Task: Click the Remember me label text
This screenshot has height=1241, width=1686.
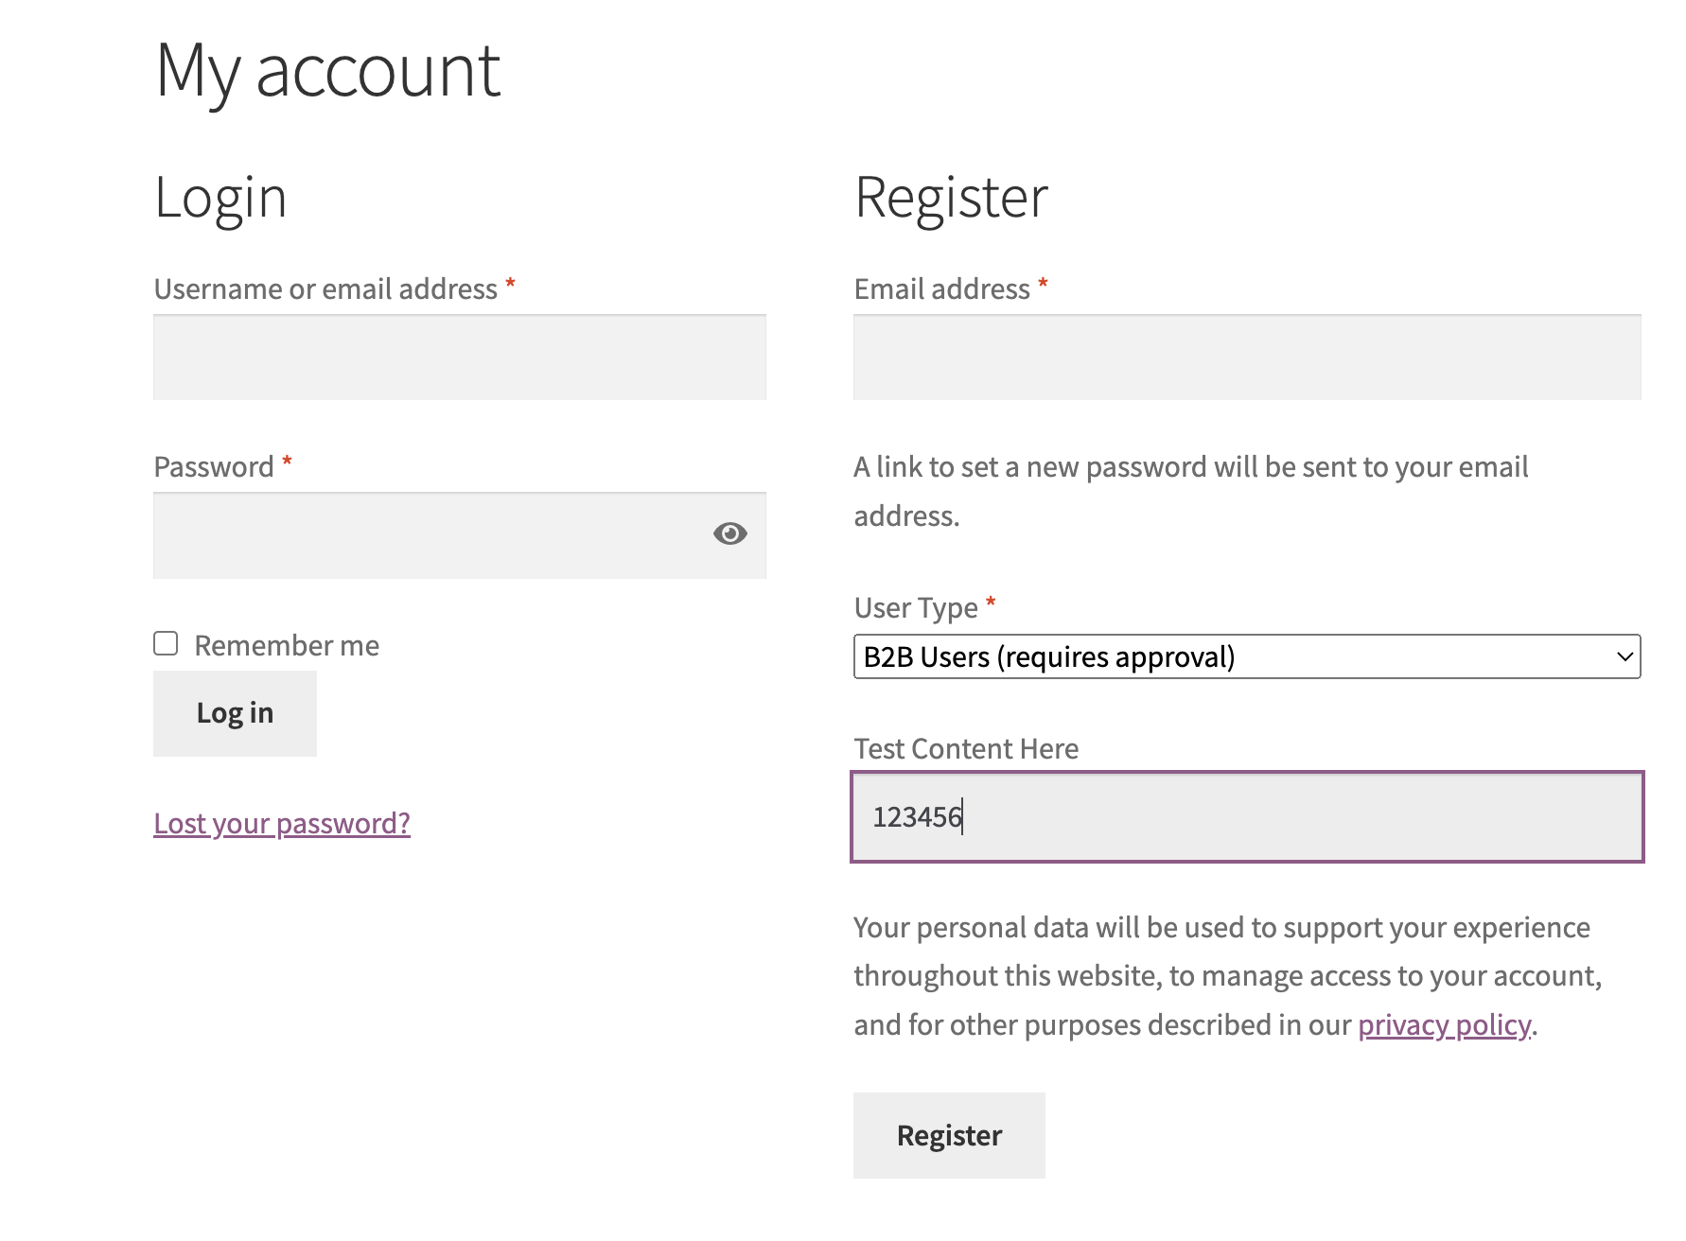Action: (287, 645)
